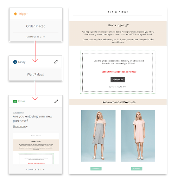Click the 'Use the unique discount code' paragraph
The width and height of the screenshot is (171, 181).
click(119, 62)
